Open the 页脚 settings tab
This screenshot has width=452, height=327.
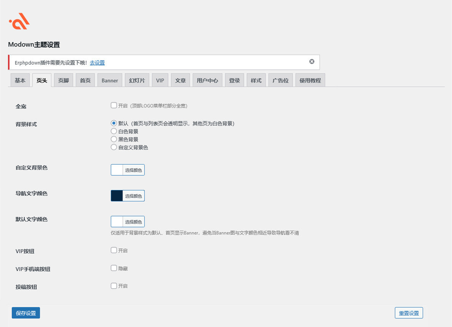[63, 80]
